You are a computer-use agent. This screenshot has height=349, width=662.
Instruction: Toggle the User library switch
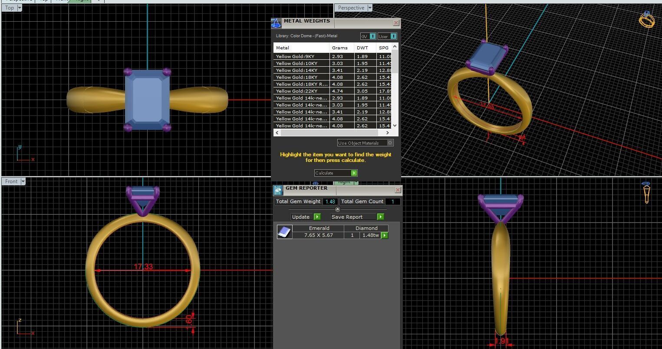[387, 36]
